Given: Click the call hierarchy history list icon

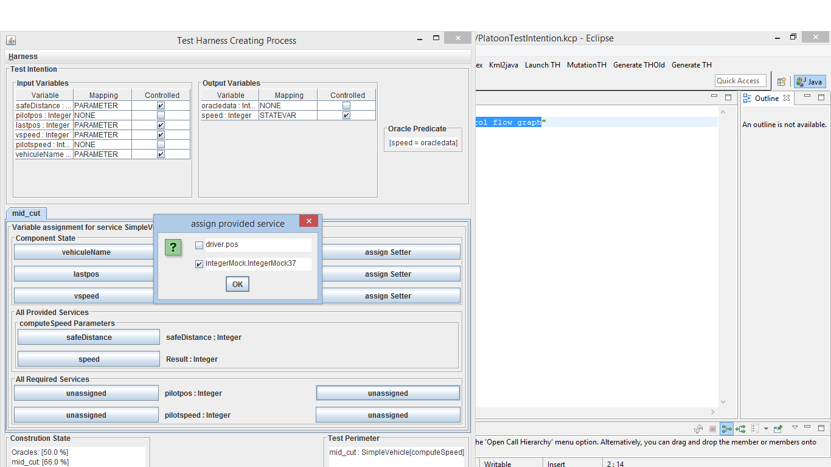Looking at the screenshot, I should pos(755,429).
